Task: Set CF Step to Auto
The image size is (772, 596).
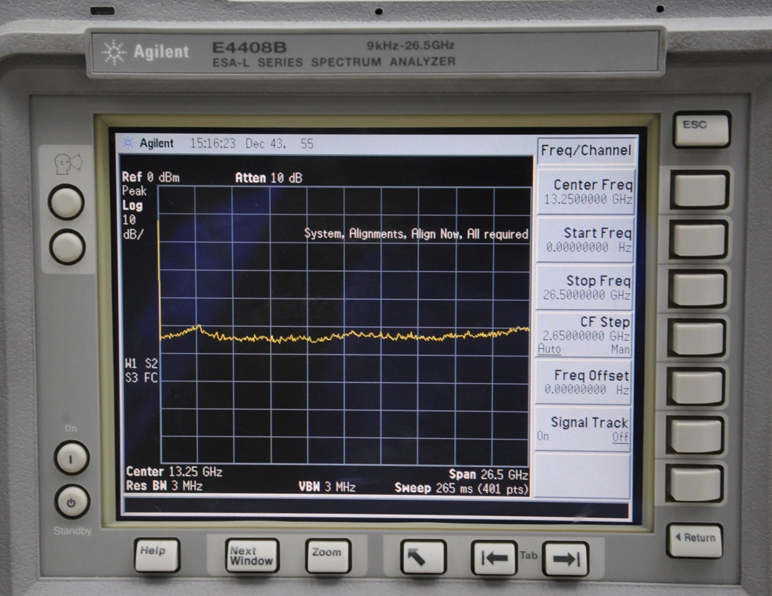Action: pyautogui.click(x=549, y=349)
